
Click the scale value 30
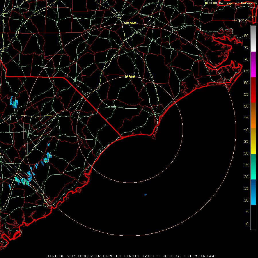pos(246,153)
